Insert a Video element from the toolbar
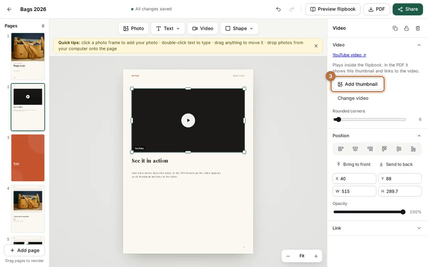 coord(203,28)
